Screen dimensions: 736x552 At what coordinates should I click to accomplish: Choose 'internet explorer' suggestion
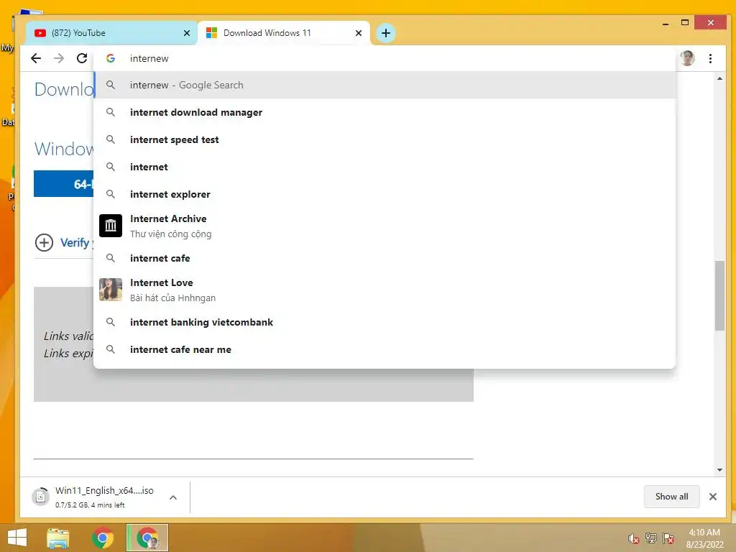click(385, 194)
